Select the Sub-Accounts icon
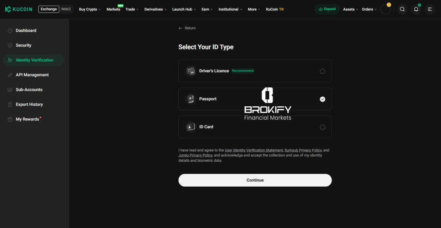Screen dimensions: 441x228 (x=10, y=89)
